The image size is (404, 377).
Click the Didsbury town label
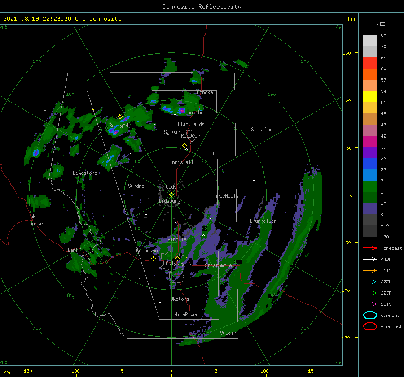[x=170, y=201]
